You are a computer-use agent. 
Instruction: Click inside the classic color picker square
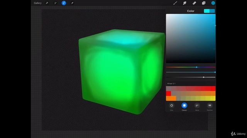[191, 38]
